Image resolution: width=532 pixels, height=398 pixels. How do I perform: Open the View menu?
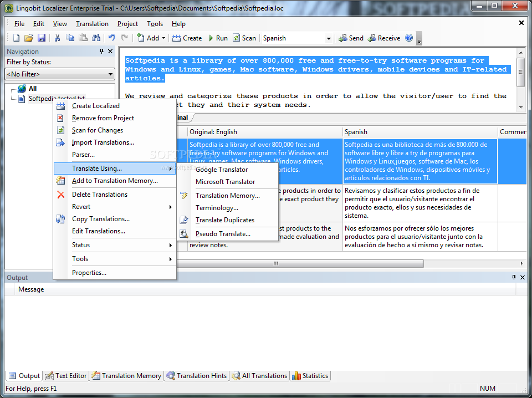60,24
